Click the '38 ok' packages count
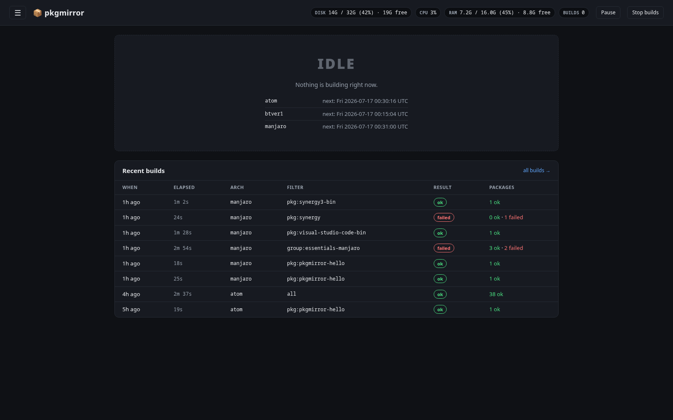Screen dimensions: 673x420 pos(496,294)
